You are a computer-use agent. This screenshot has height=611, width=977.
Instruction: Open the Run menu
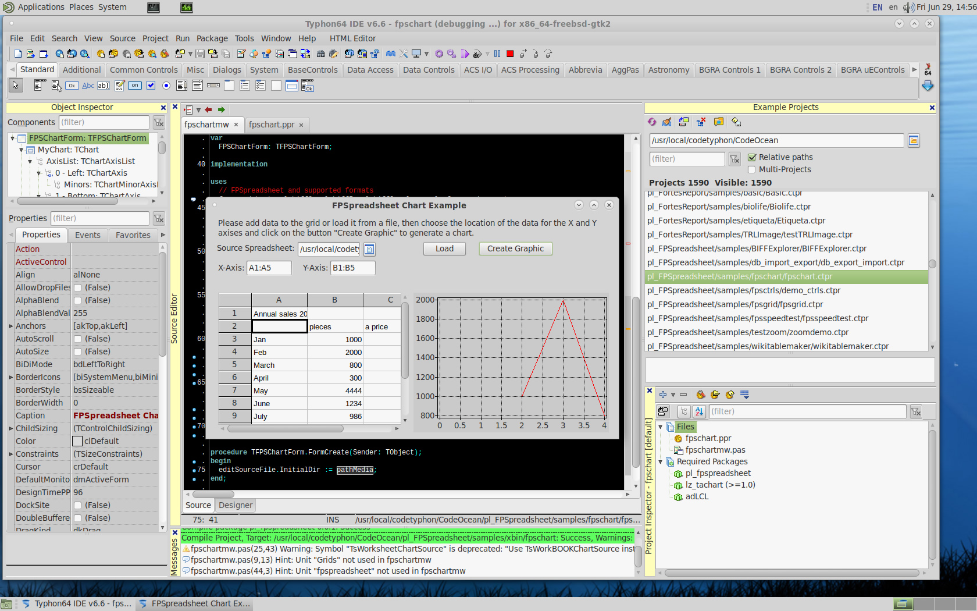183,38
